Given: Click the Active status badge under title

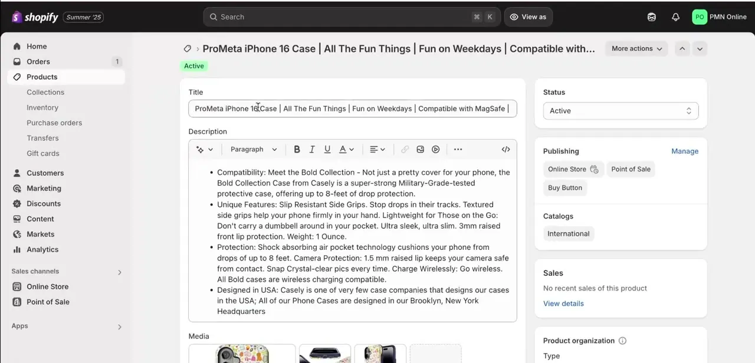Looking at the screenshot, I should (194, 66).
